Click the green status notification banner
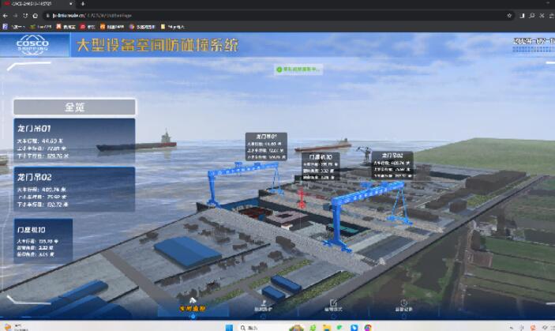The height and width of the screenshot is (331, 555). [299, 70]
